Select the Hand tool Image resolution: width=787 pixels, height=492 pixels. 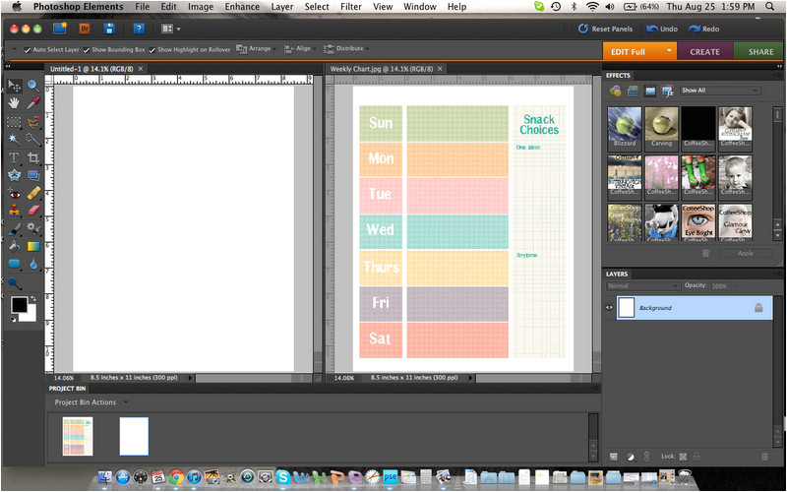pyautogui.click(x=14, y=103)
